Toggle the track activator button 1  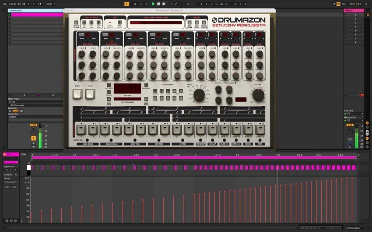tap(33, 138)
